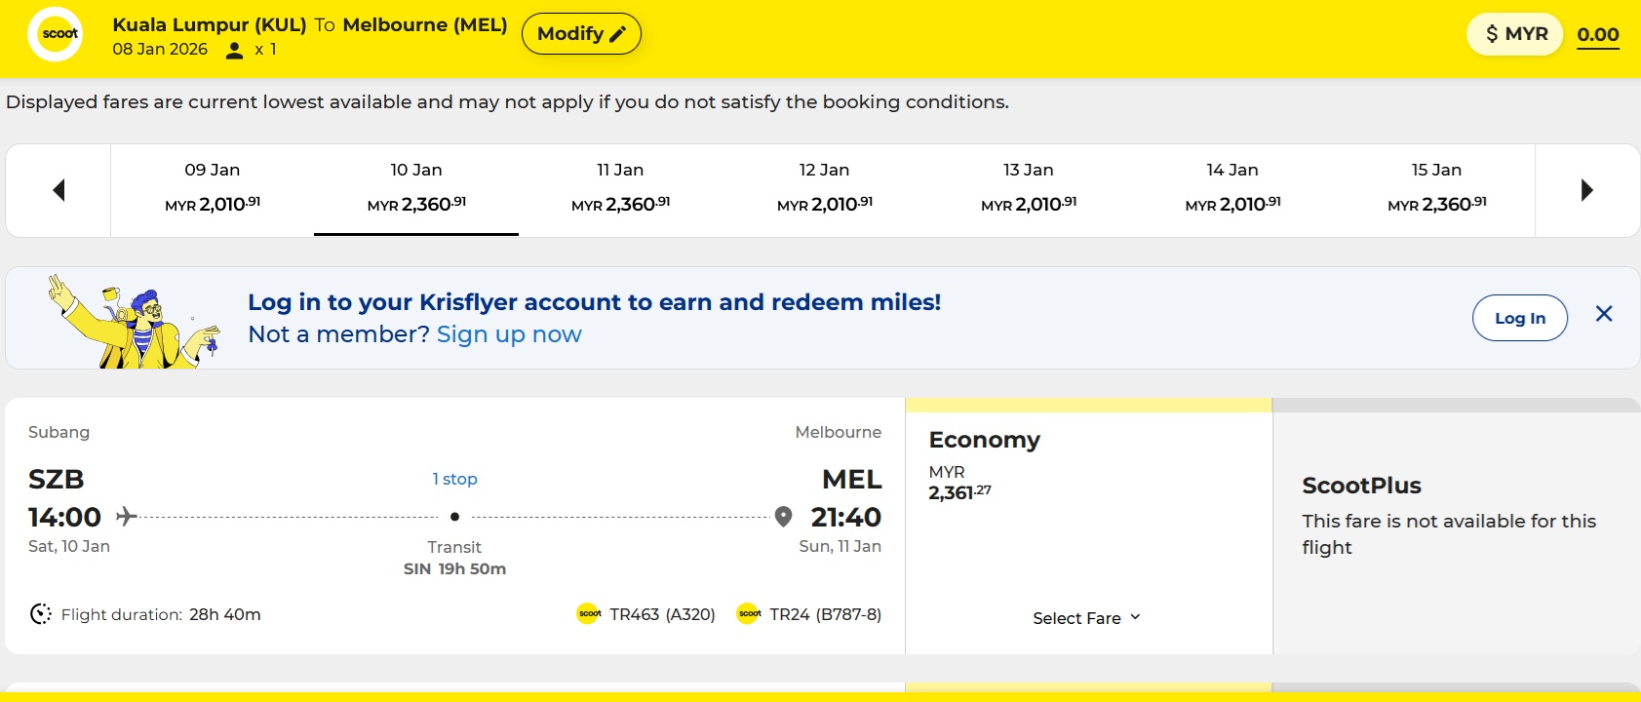The width and height of the screenshot is (1641, 702).
Task: Open the MYR currency selector
Action: [1514, 34]
